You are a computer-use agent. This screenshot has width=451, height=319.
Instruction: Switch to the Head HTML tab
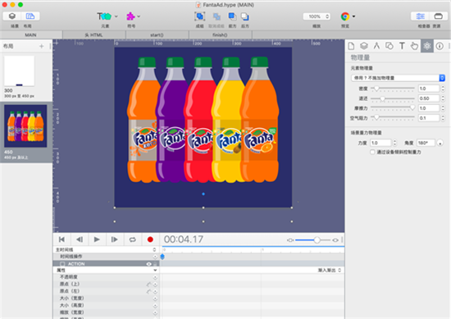tap(93, 34)
